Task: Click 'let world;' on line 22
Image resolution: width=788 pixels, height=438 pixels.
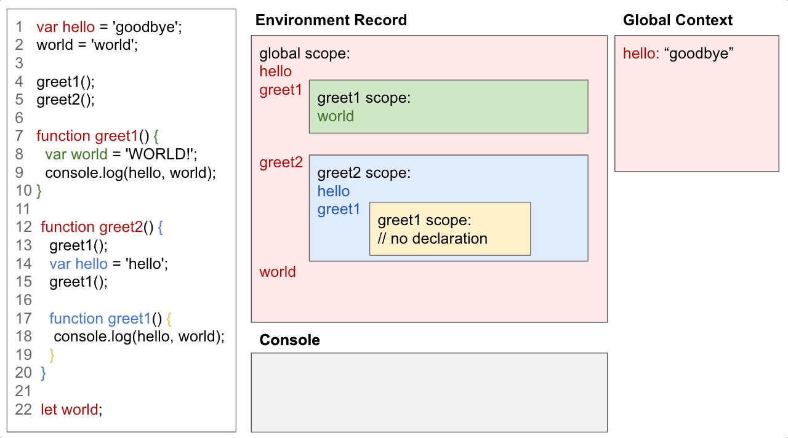Action: click(71, 410)
